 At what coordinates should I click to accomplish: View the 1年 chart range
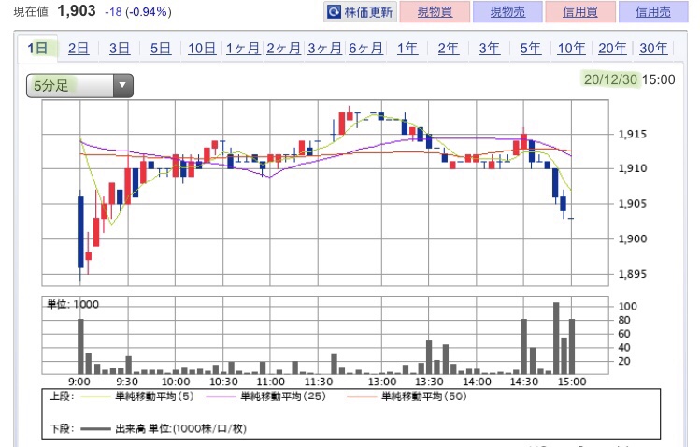coord(407,49)
